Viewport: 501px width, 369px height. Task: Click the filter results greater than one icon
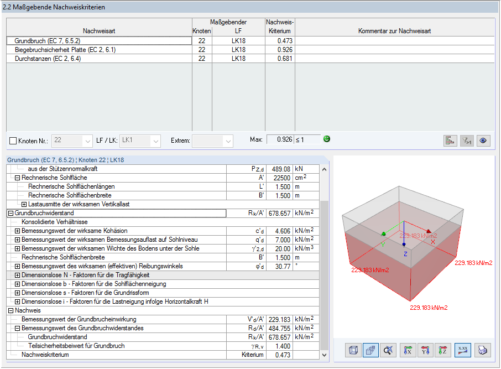[x=466, y=141]
